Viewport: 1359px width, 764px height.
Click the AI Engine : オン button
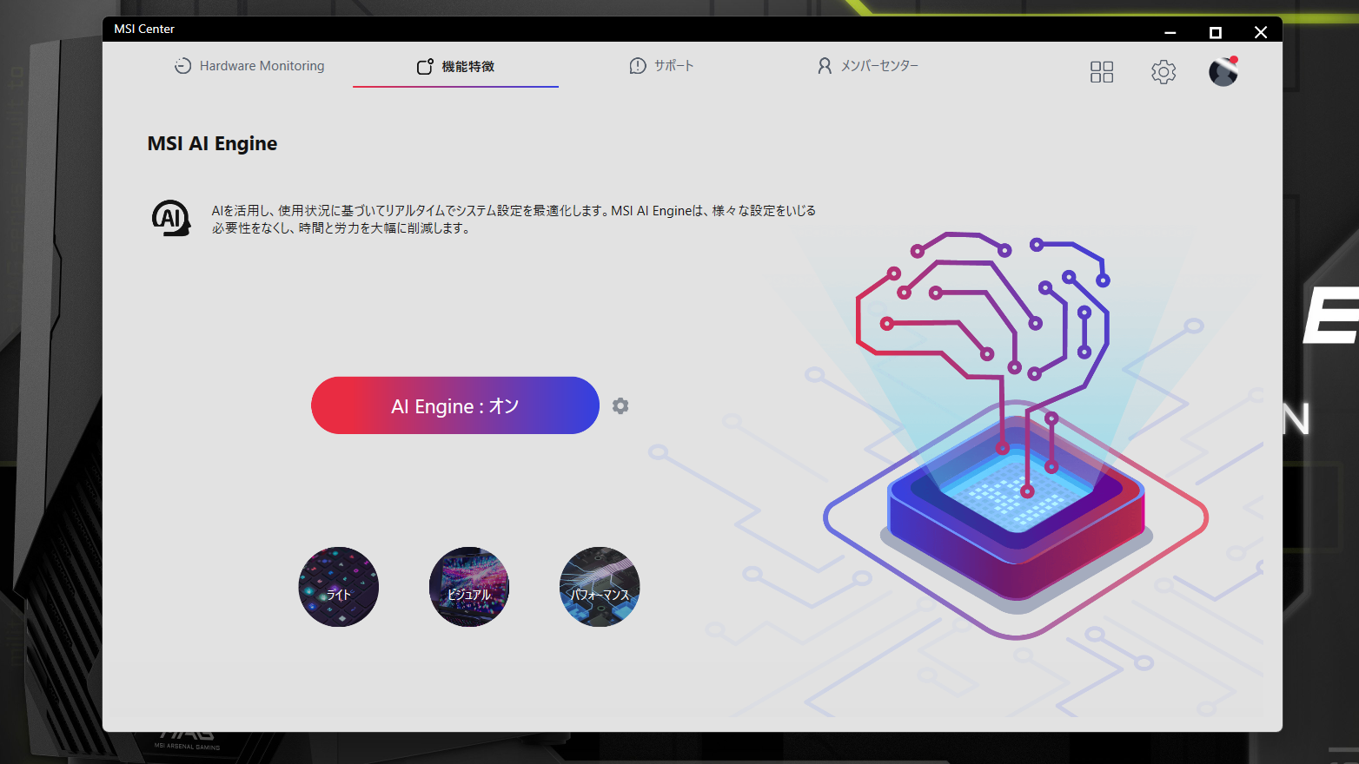(x=454, y=405)
